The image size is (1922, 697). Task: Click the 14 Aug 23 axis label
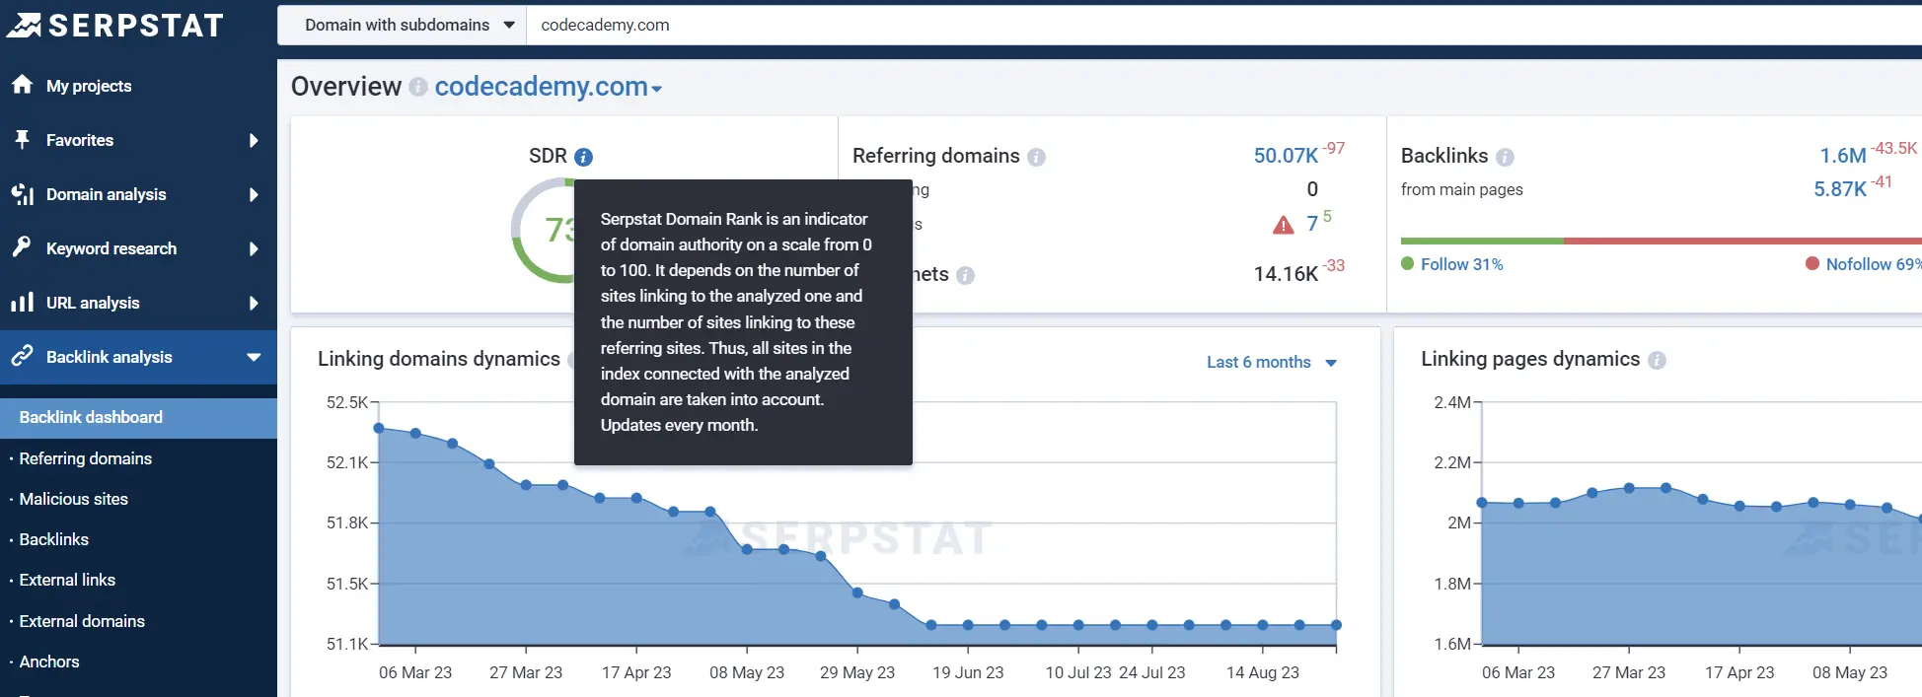1263,672
